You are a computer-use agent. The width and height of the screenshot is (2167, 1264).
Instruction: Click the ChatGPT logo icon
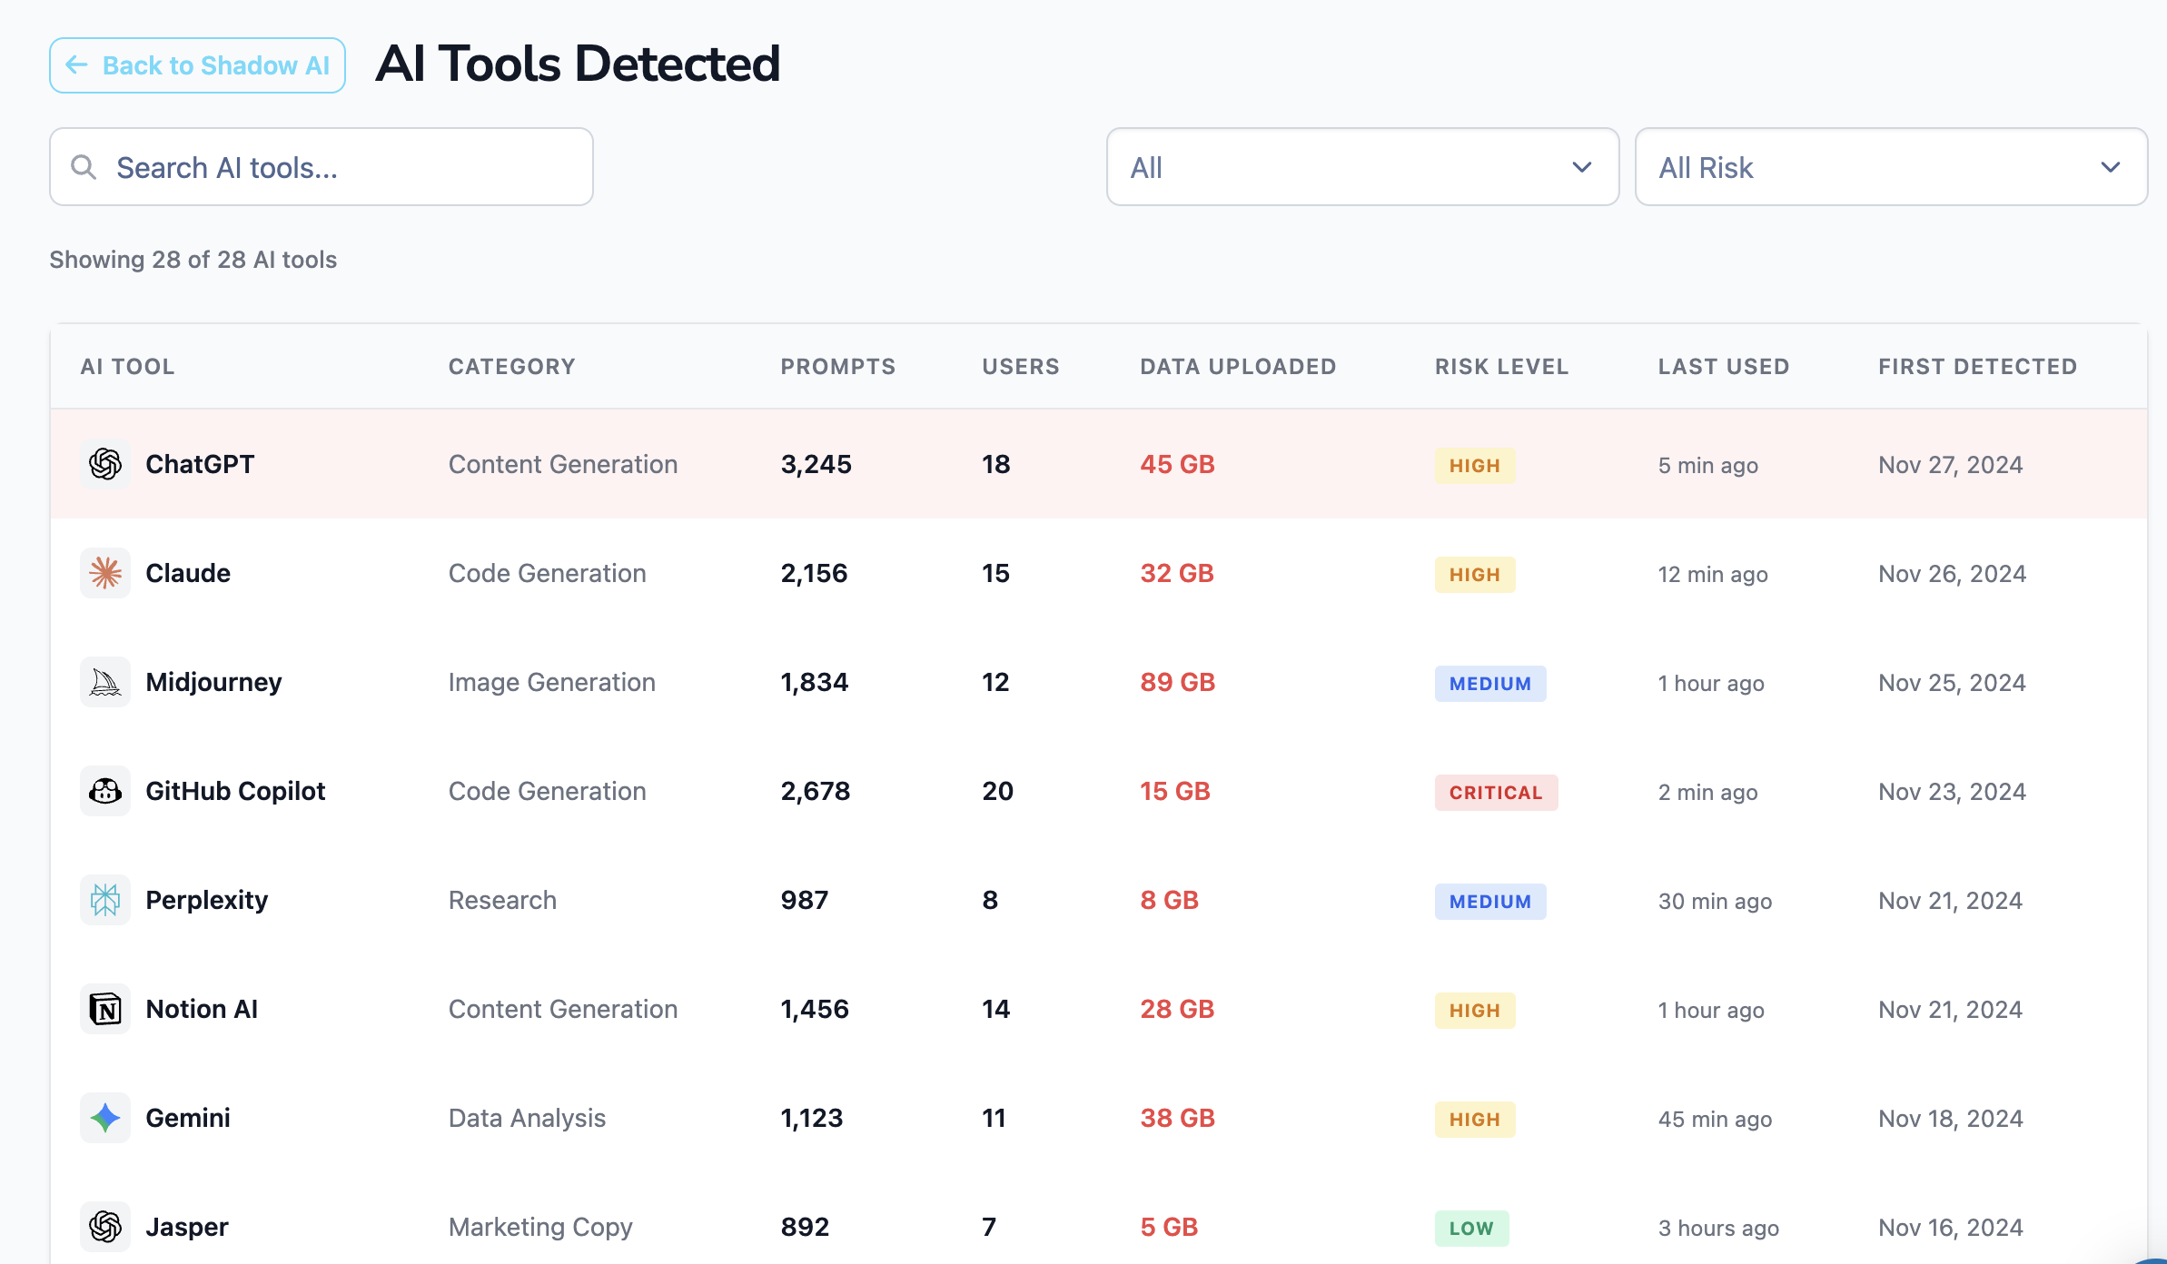pos(105,464)
